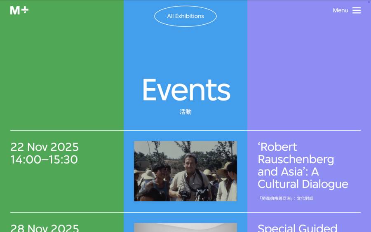Click the Menu text label
The width and height of the screenshot is (371, 232).
pos(340,10)
